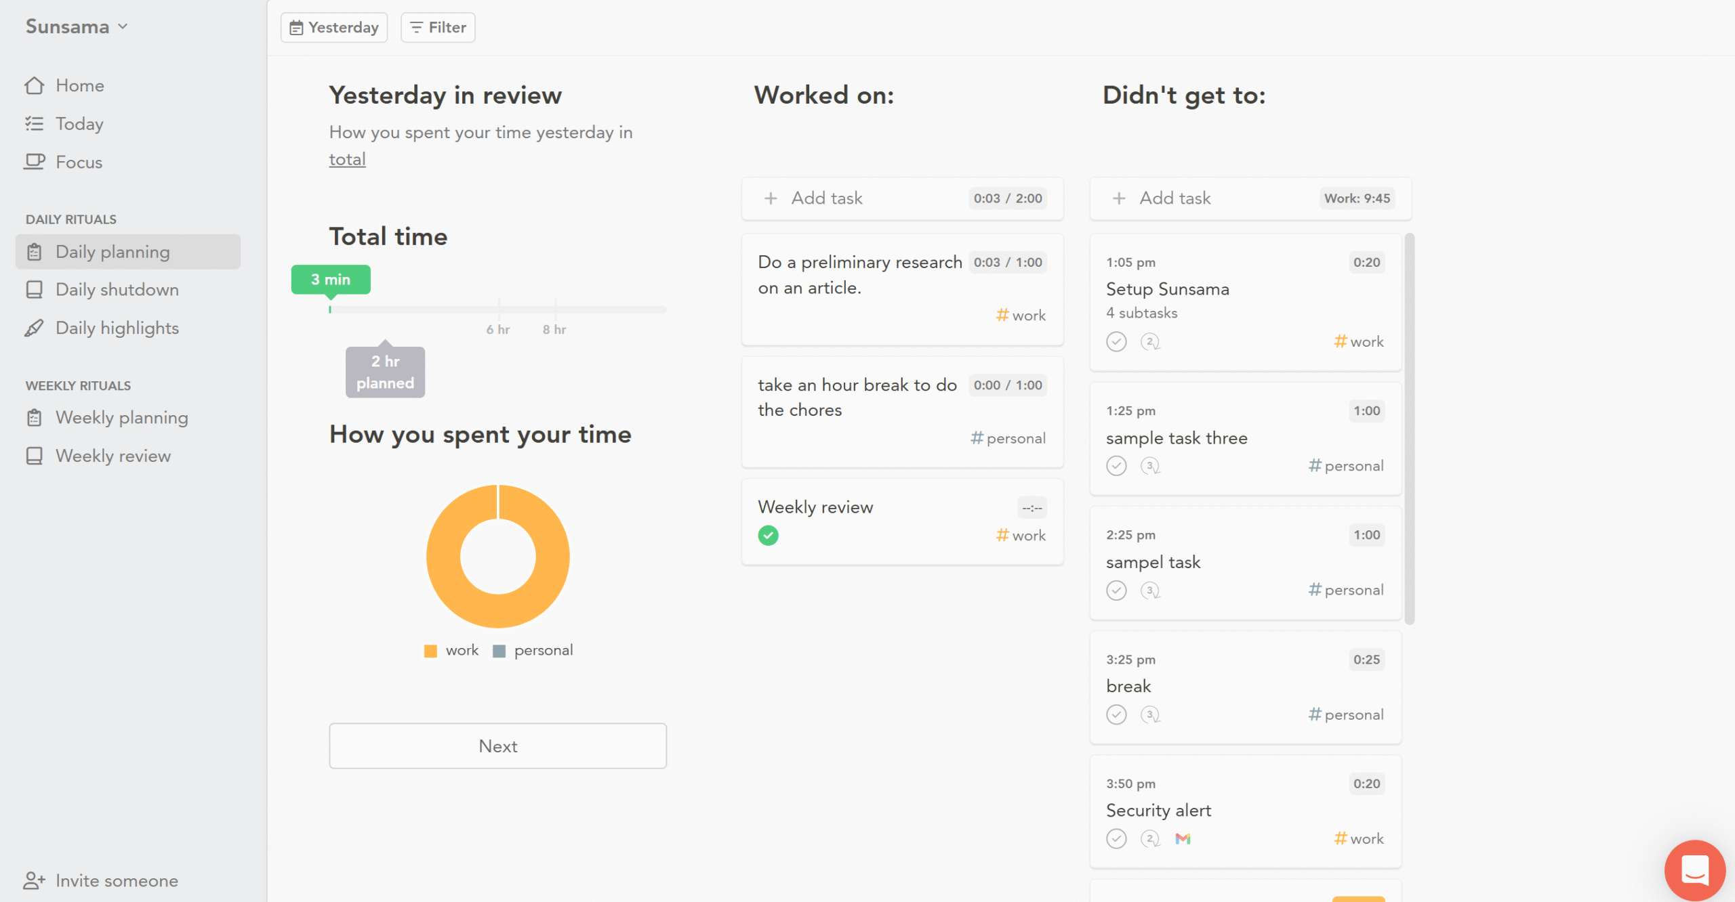Click the Today checklist icon
The width and height of the screenshot is (1735, 902).
click(34, 123)
